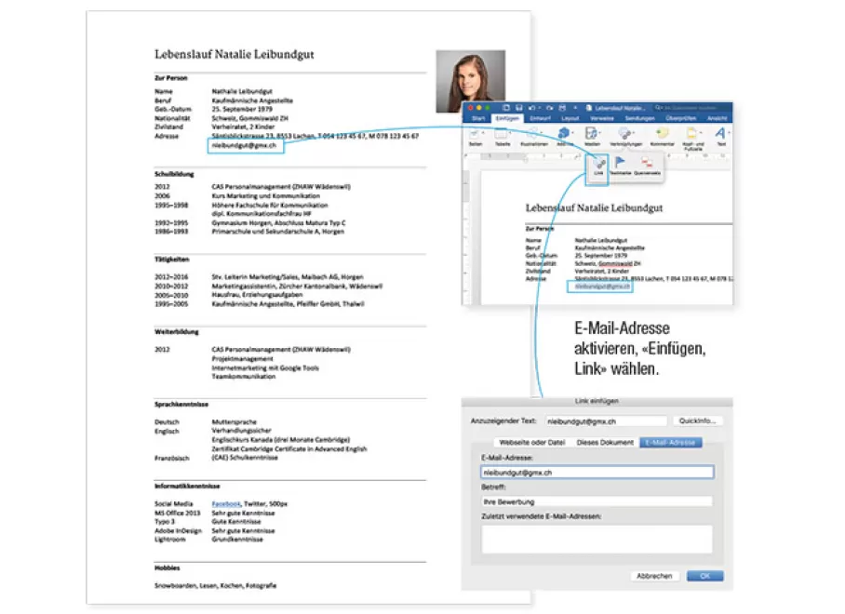The image size is (845, 614).
Task: Click the Kommentar icon in the ribbon
Action: click(x=662, y=133)
